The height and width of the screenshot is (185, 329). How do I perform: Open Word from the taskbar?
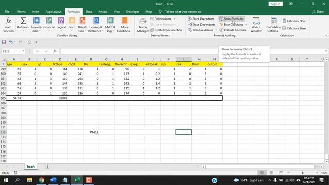point(53,180)
